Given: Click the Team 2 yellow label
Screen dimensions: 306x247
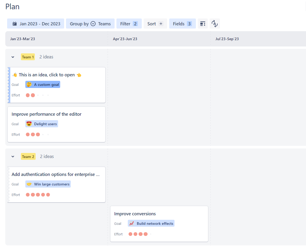Looking at the screenshot, I should tap(28, 157).
